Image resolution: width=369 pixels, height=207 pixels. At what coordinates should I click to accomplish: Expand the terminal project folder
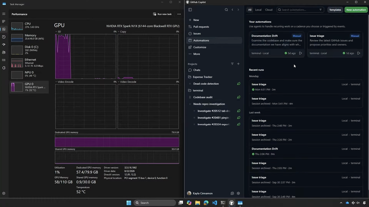point(214,90)
